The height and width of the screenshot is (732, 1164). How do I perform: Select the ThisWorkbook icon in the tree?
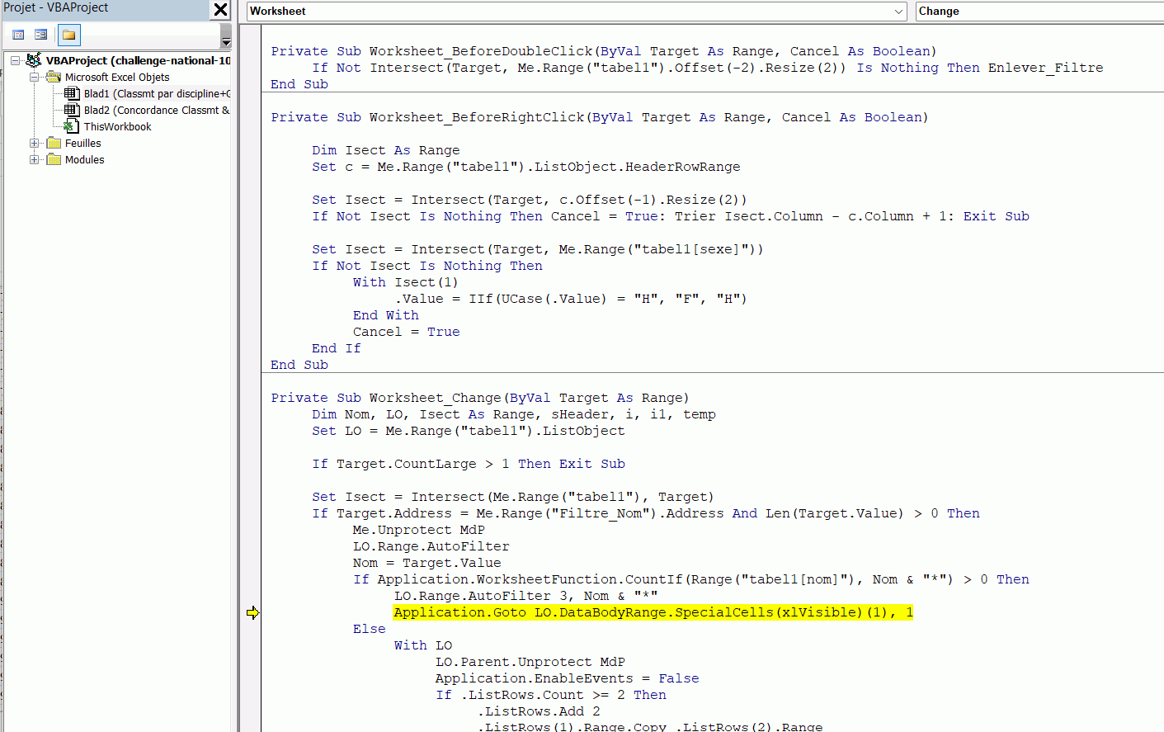coord(72,126)
